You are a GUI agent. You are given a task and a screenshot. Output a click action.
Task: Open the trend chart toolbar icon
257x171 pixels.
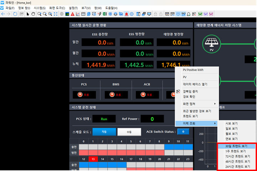pos(78,14)
